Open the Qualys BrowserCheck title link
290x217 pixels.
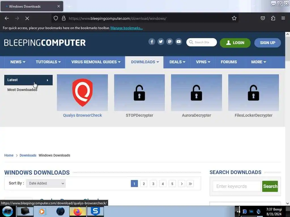[82, 115]
